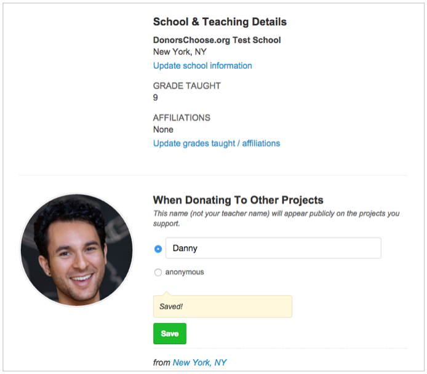Click the AFFILIATIONS label

tap(182, 117)
